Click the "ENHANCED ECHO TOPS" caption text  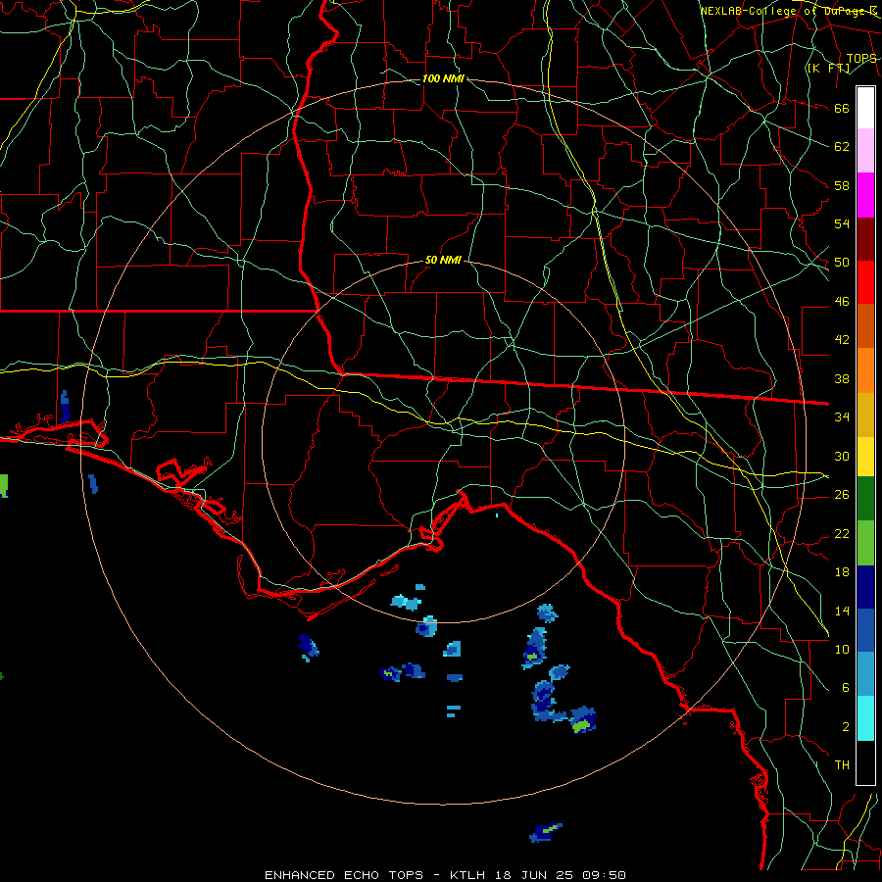(344, 875)
